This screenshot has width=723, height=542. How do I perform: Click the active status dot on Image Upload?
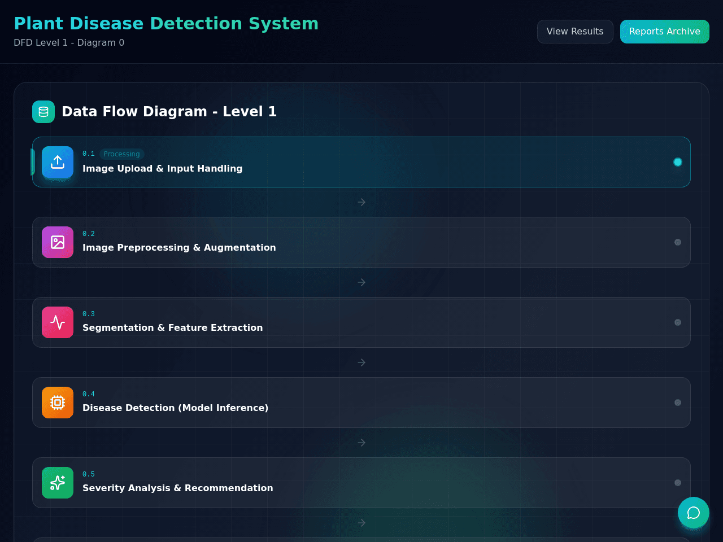pos(678,162)
